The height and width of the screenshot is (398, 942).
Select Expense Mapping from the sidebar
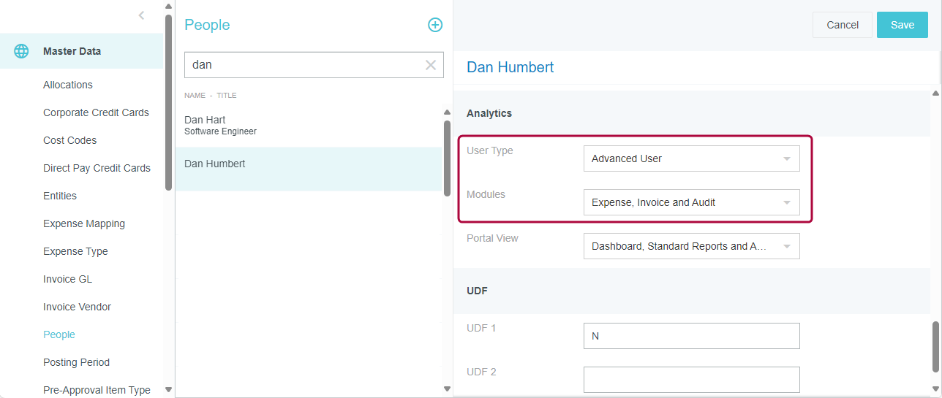(x=84, y=223)
